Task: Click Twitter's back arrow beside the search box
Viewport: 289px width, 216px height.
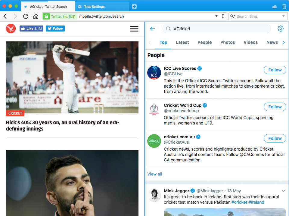Action: point(152,29)
